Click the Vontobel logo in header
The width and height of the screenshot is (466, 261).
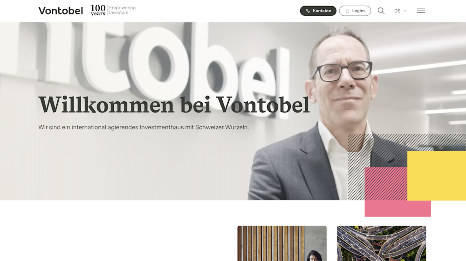point(61,11)
